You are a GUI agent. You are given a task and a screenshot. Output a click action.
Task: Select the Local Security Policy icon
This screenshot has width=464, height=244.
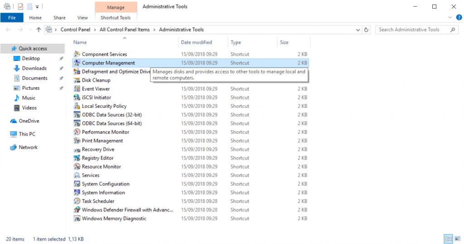tap(77, 106)
